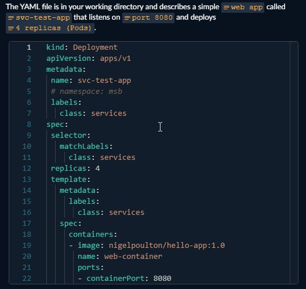
Task: Click 'replicas: 4' on line 12
Action: click(x=75, y=168)
